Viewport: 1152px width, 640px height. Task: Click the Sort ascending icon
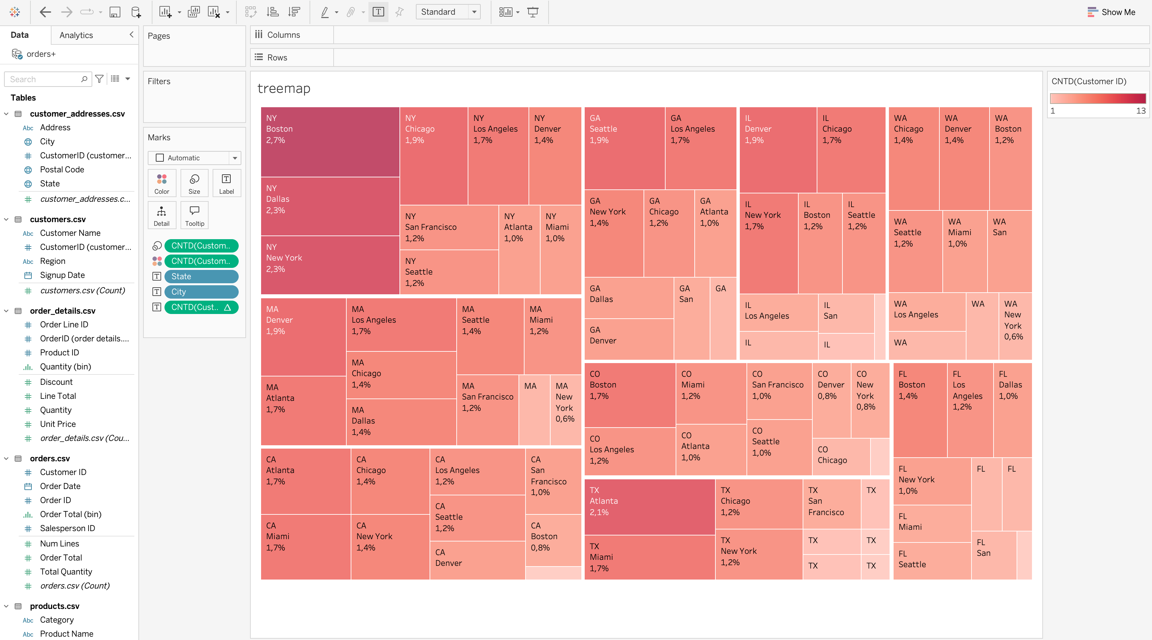[273, 12]
